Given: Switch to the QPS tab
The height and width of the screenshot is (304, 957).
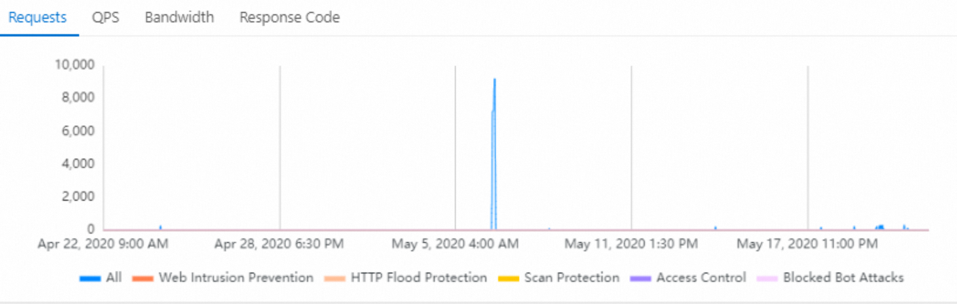Looking at the screenshot, I should (105, 17).
